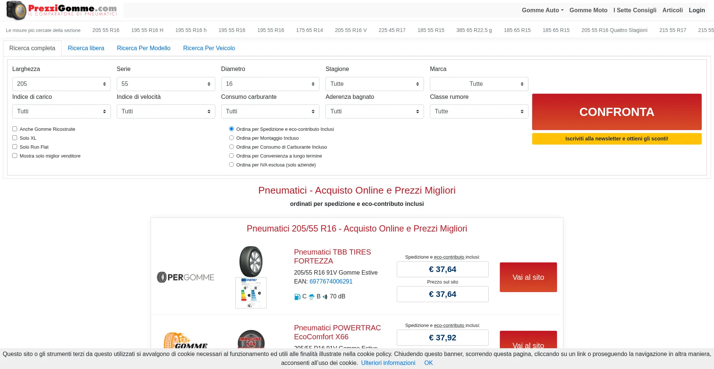Click the 205 55 R16 V link
714x369 pixels.
click(x=351, y=30)
